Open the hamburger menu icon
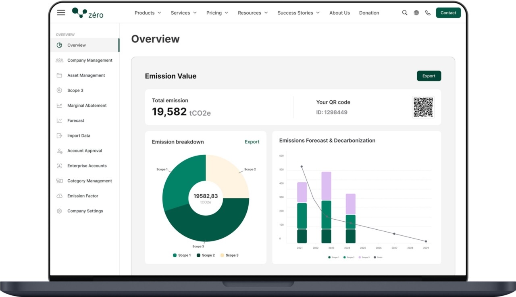Screen dimensions: 516x297 (61, 12)
